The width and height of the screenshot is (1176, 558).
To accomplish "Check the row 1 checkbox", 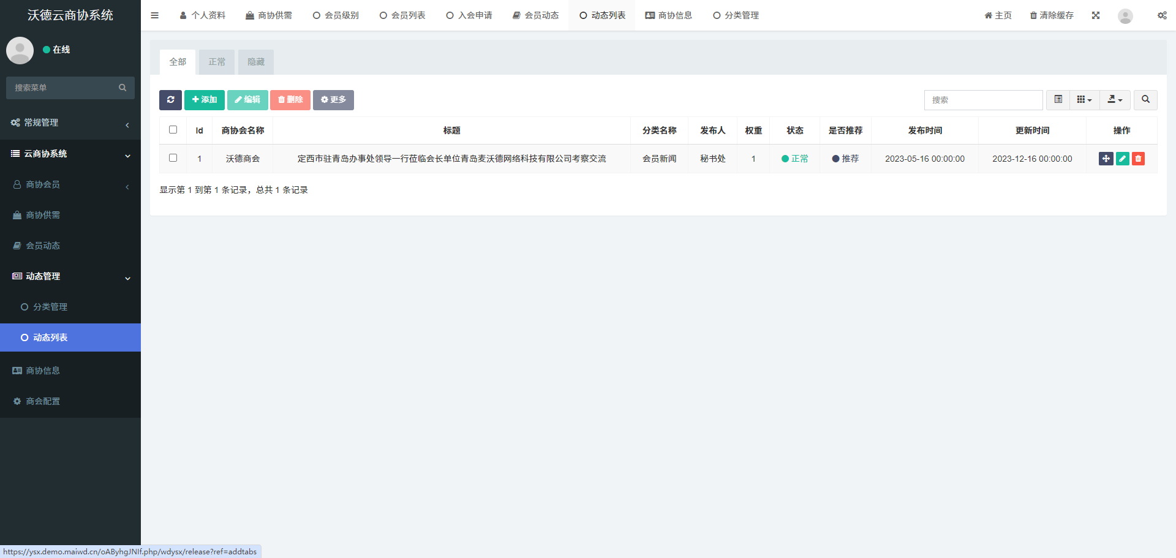I will [x=173, y=158].
